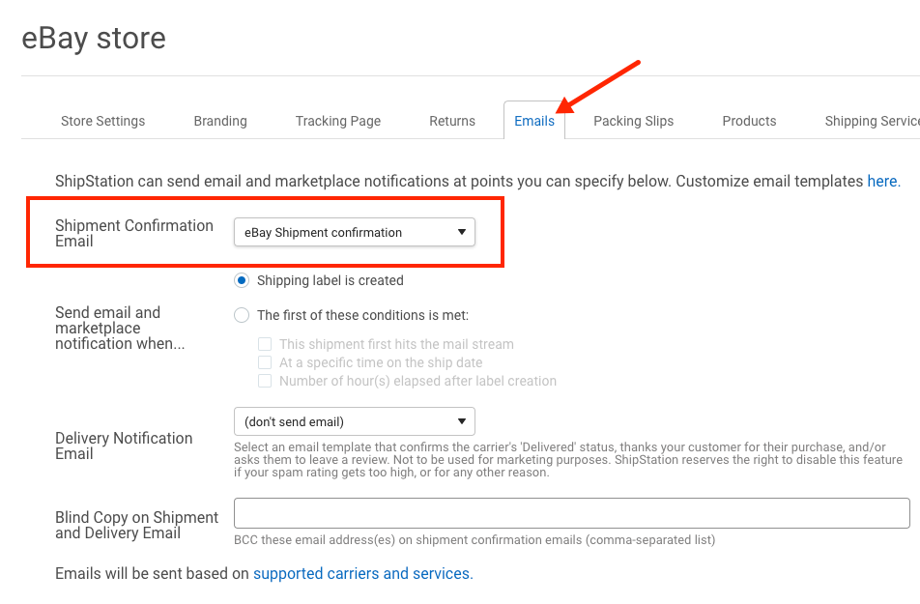Open the Packing Slips tab
This screenshot has width=920, height=604.
click(633, 121)
